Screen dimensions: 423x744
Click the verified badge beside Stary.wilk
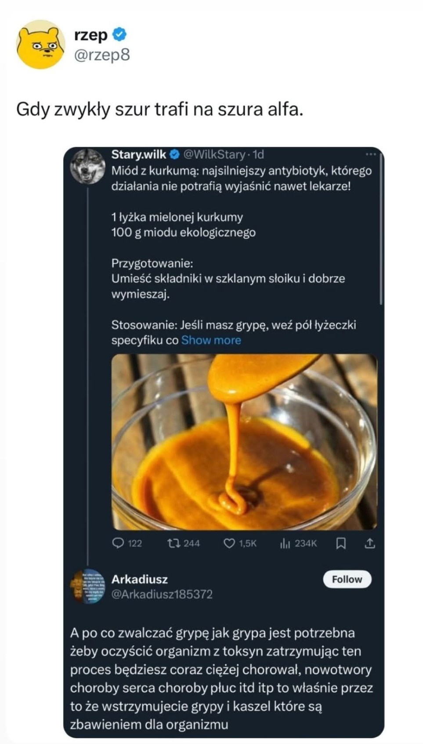click(174, 154)
